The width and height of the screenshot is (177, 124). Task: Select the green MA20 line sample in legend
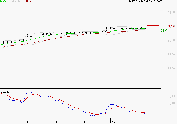8,1
